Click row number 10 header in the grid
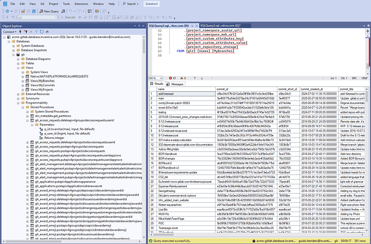Screen dimensions: 371x244 [153, 136]
